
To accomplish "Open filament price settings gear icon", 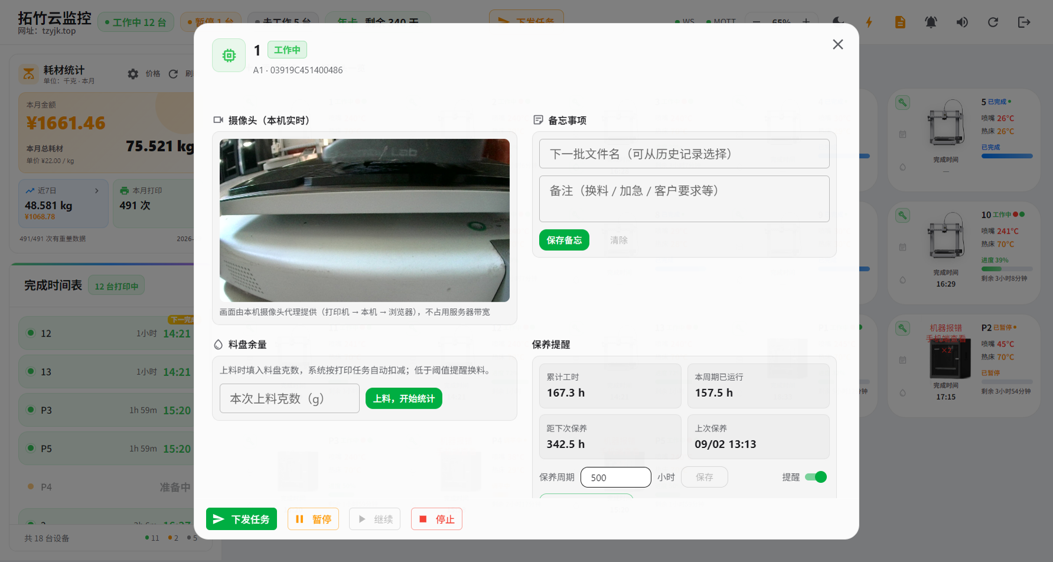I will pos(133,74).
